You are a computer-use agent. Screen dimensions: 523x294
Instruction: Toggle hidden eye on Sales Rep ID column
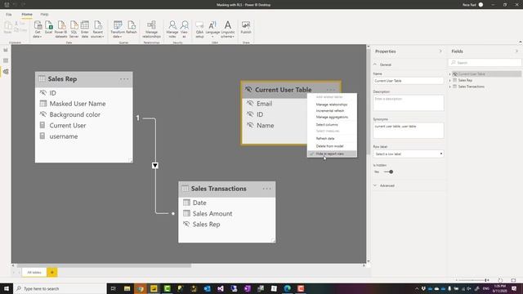pos(43,92)
